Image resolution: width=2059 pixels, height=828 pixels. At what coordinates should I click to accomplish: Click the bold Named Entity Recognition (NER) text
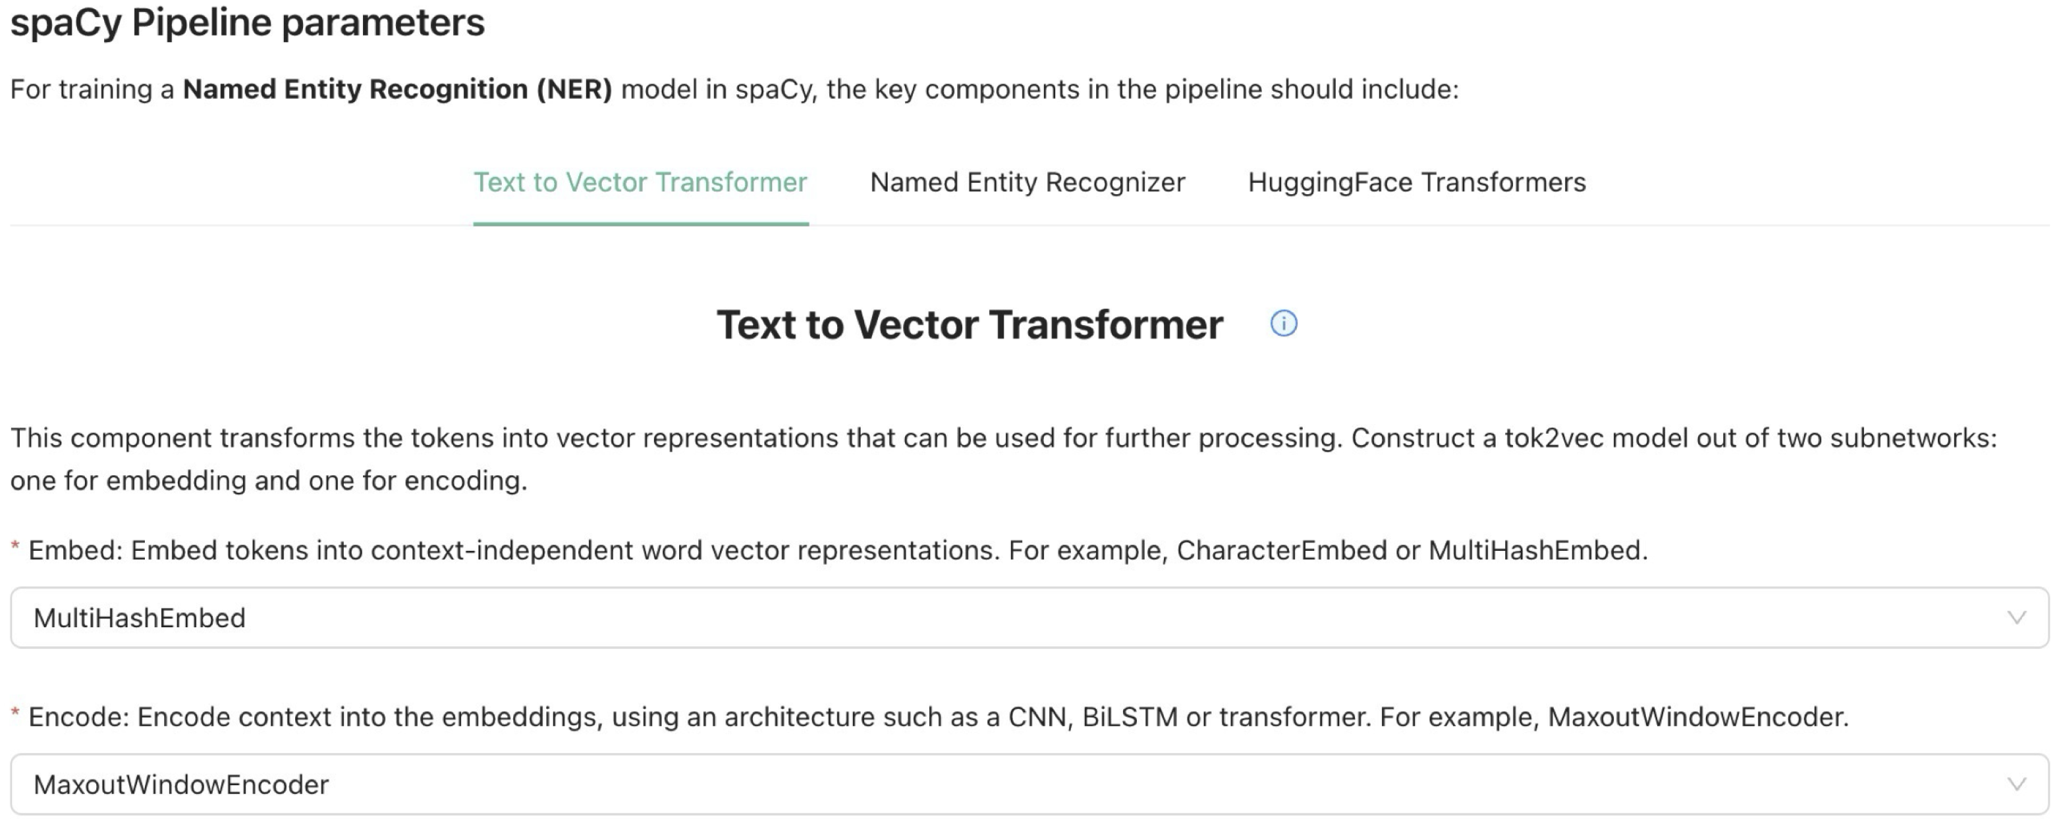(397, 89)
